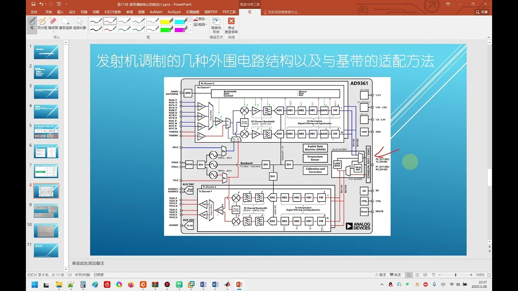Adjust the zoom slider handle
The width and height of the screenshot is (518, 291).
[x=456, y=275]
